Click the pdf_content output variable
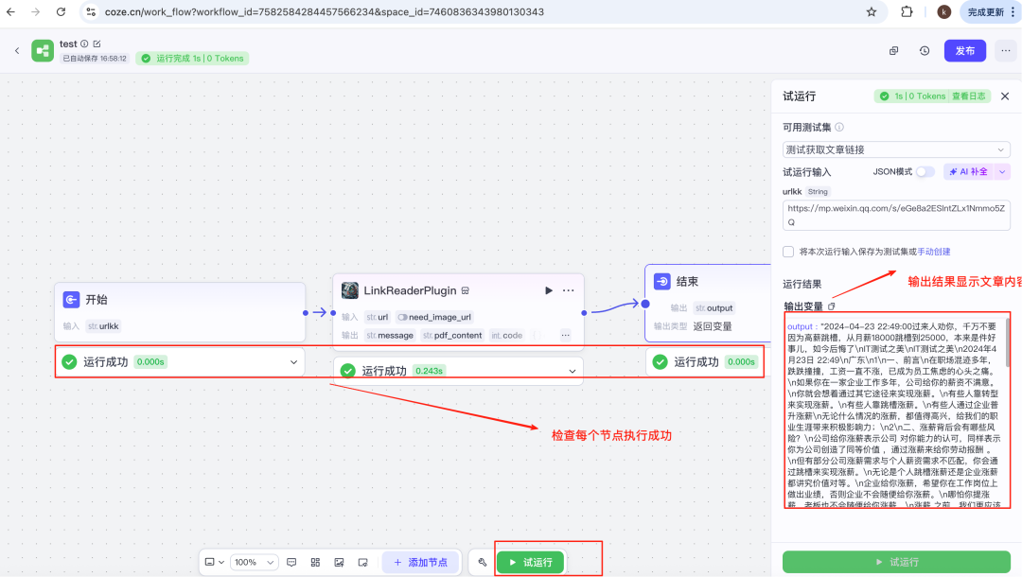 pos(451,336)
